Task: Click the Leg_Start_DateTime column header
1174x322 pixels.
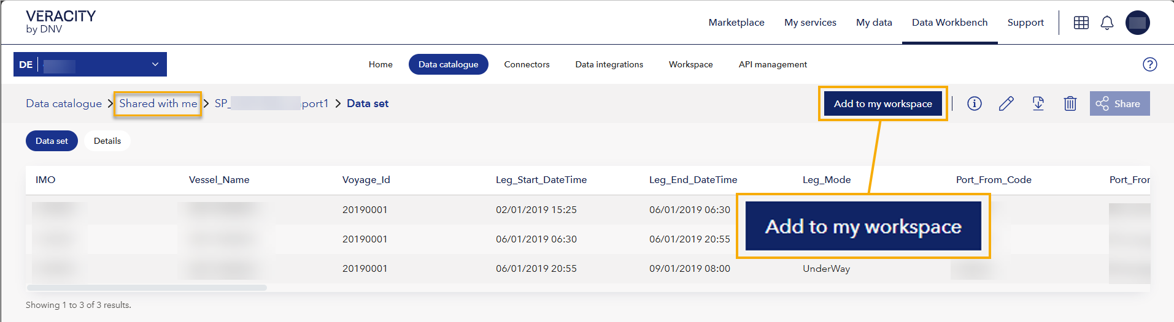Action: [541, 180]
